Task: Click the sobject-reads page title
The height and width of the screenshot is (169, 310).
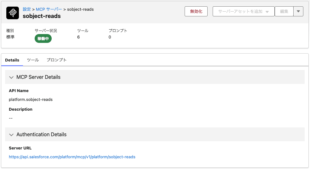Action: click(42, 16)
